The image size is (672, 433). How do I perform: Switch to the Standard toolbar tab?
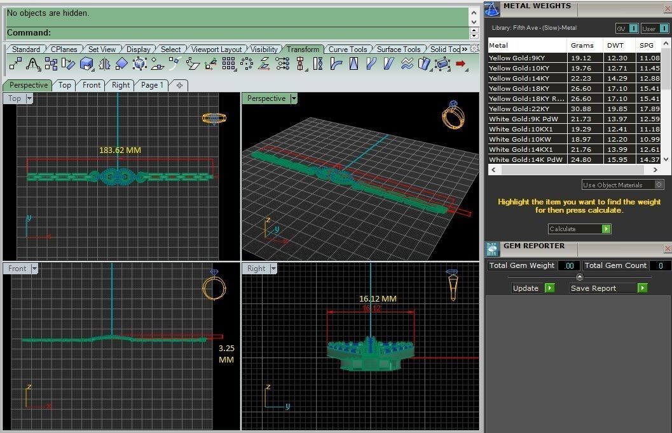[25, 50]
